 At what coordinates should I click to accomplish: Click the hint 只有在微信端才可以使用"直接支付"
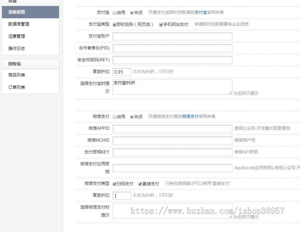coord(198,183)
